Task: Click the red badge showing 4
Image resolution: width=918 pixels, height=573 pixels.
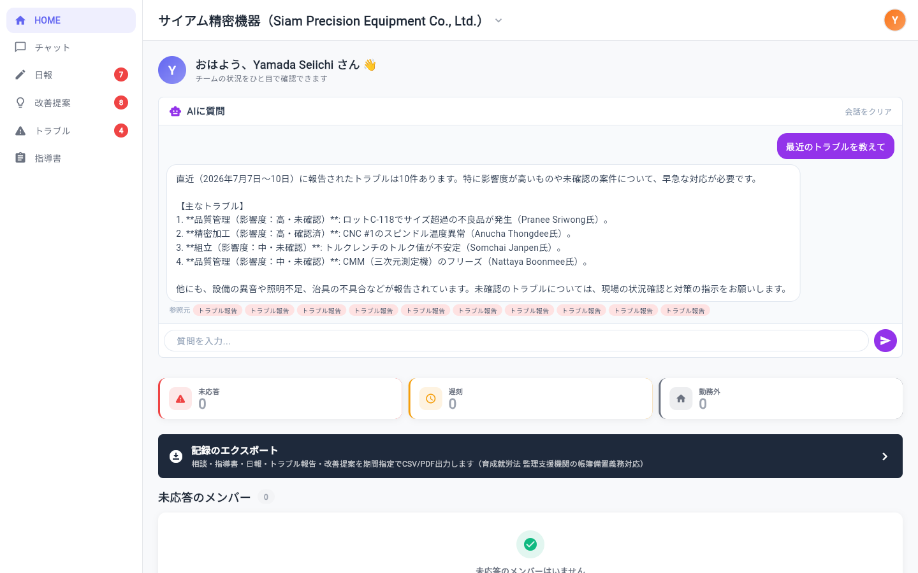Action: pyautogui.click(x=121, y=131)
